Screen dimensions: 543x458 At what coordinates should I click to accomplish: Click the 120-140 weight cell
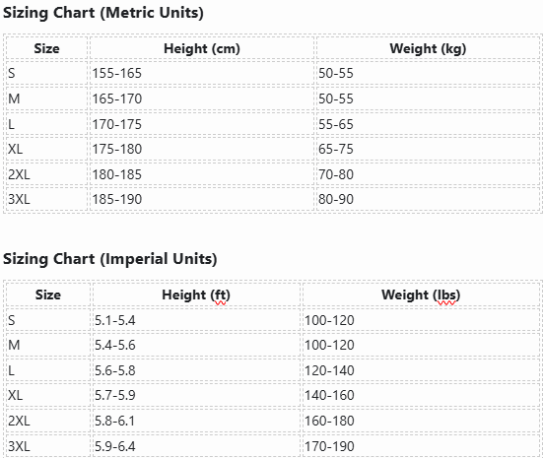421,370
